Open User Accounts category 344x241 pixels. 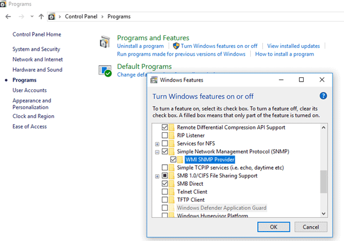coord(30,90)
